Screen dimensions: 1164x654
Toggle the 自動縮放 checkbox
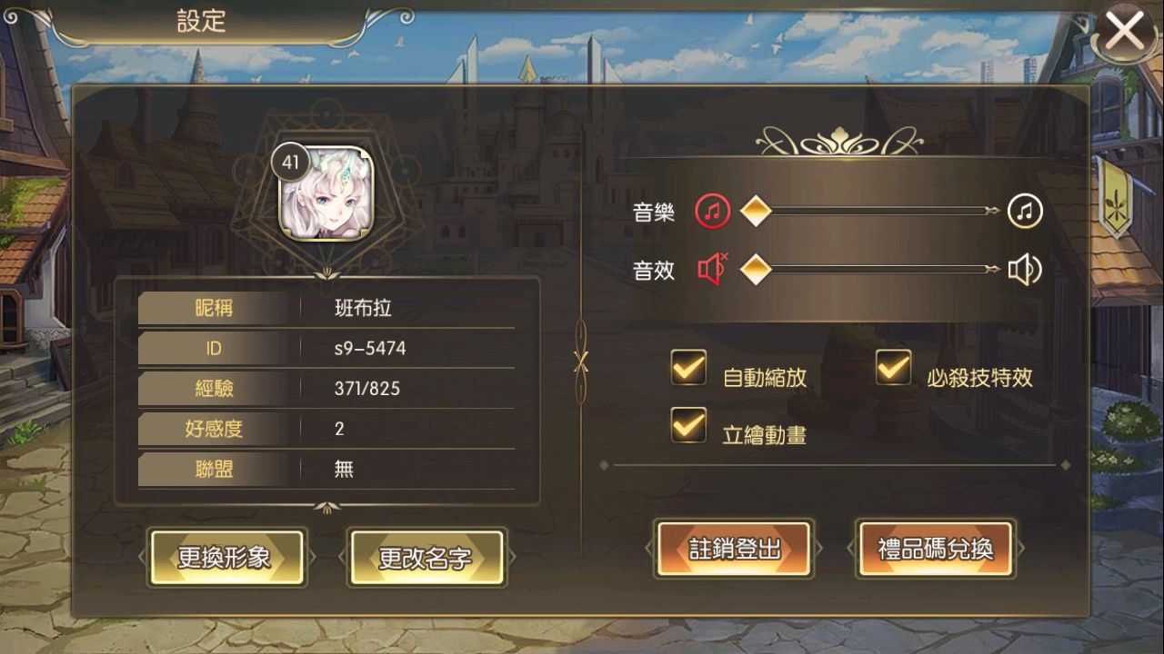688,367
